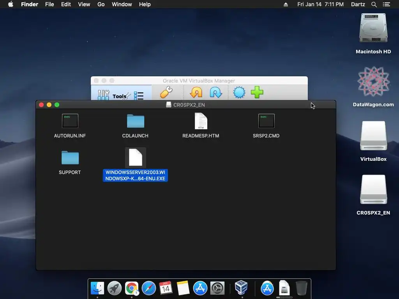Open Notes from the Dock
This screenshot has width=399, height=299.
pyautogui.click(x=183, y=288)
